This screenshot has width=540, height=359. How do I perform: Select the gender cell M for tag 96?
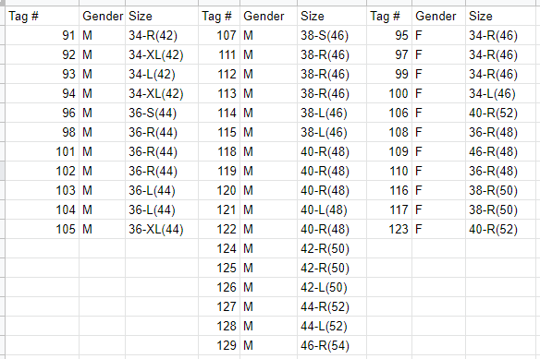[103, 113]
